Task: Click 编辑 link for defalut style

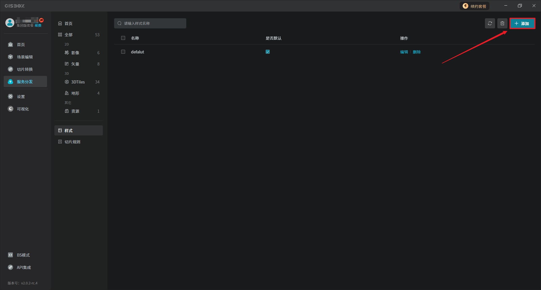Action: [404, 52]
